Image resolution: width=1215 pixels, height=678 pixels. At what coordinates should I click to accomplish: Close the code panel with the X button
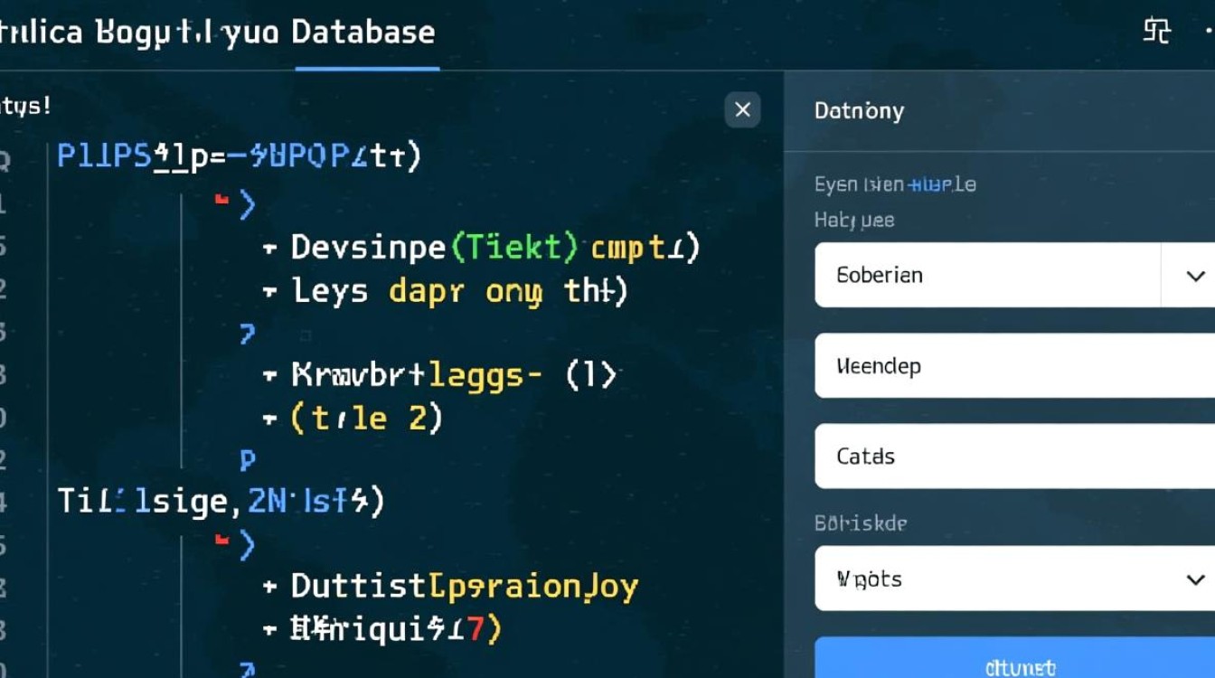pos(742,110)
